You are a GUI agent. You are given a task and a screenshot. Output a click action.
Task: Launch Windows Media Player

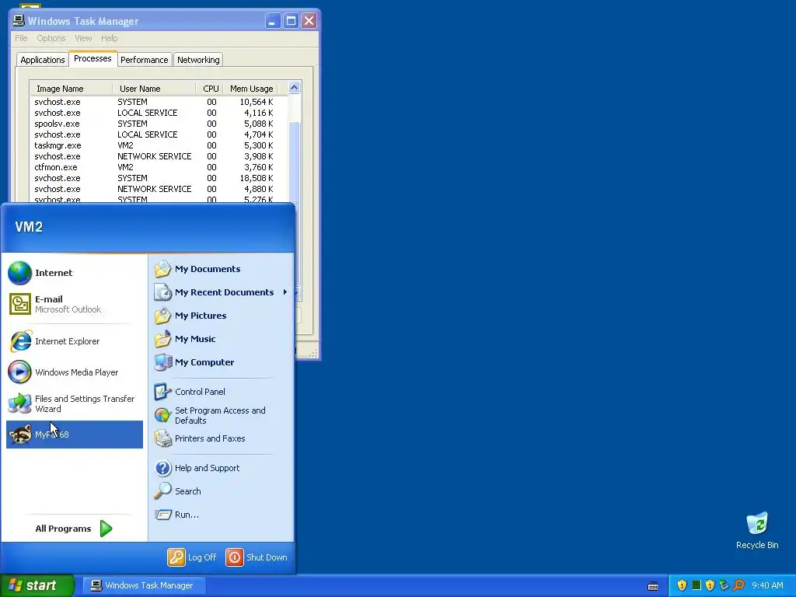74,372
